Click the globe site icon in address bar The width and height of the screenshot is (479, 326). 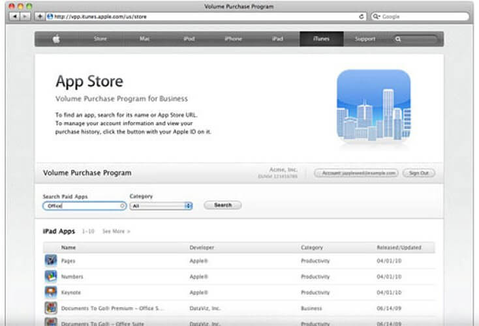[x=50, y=16]
